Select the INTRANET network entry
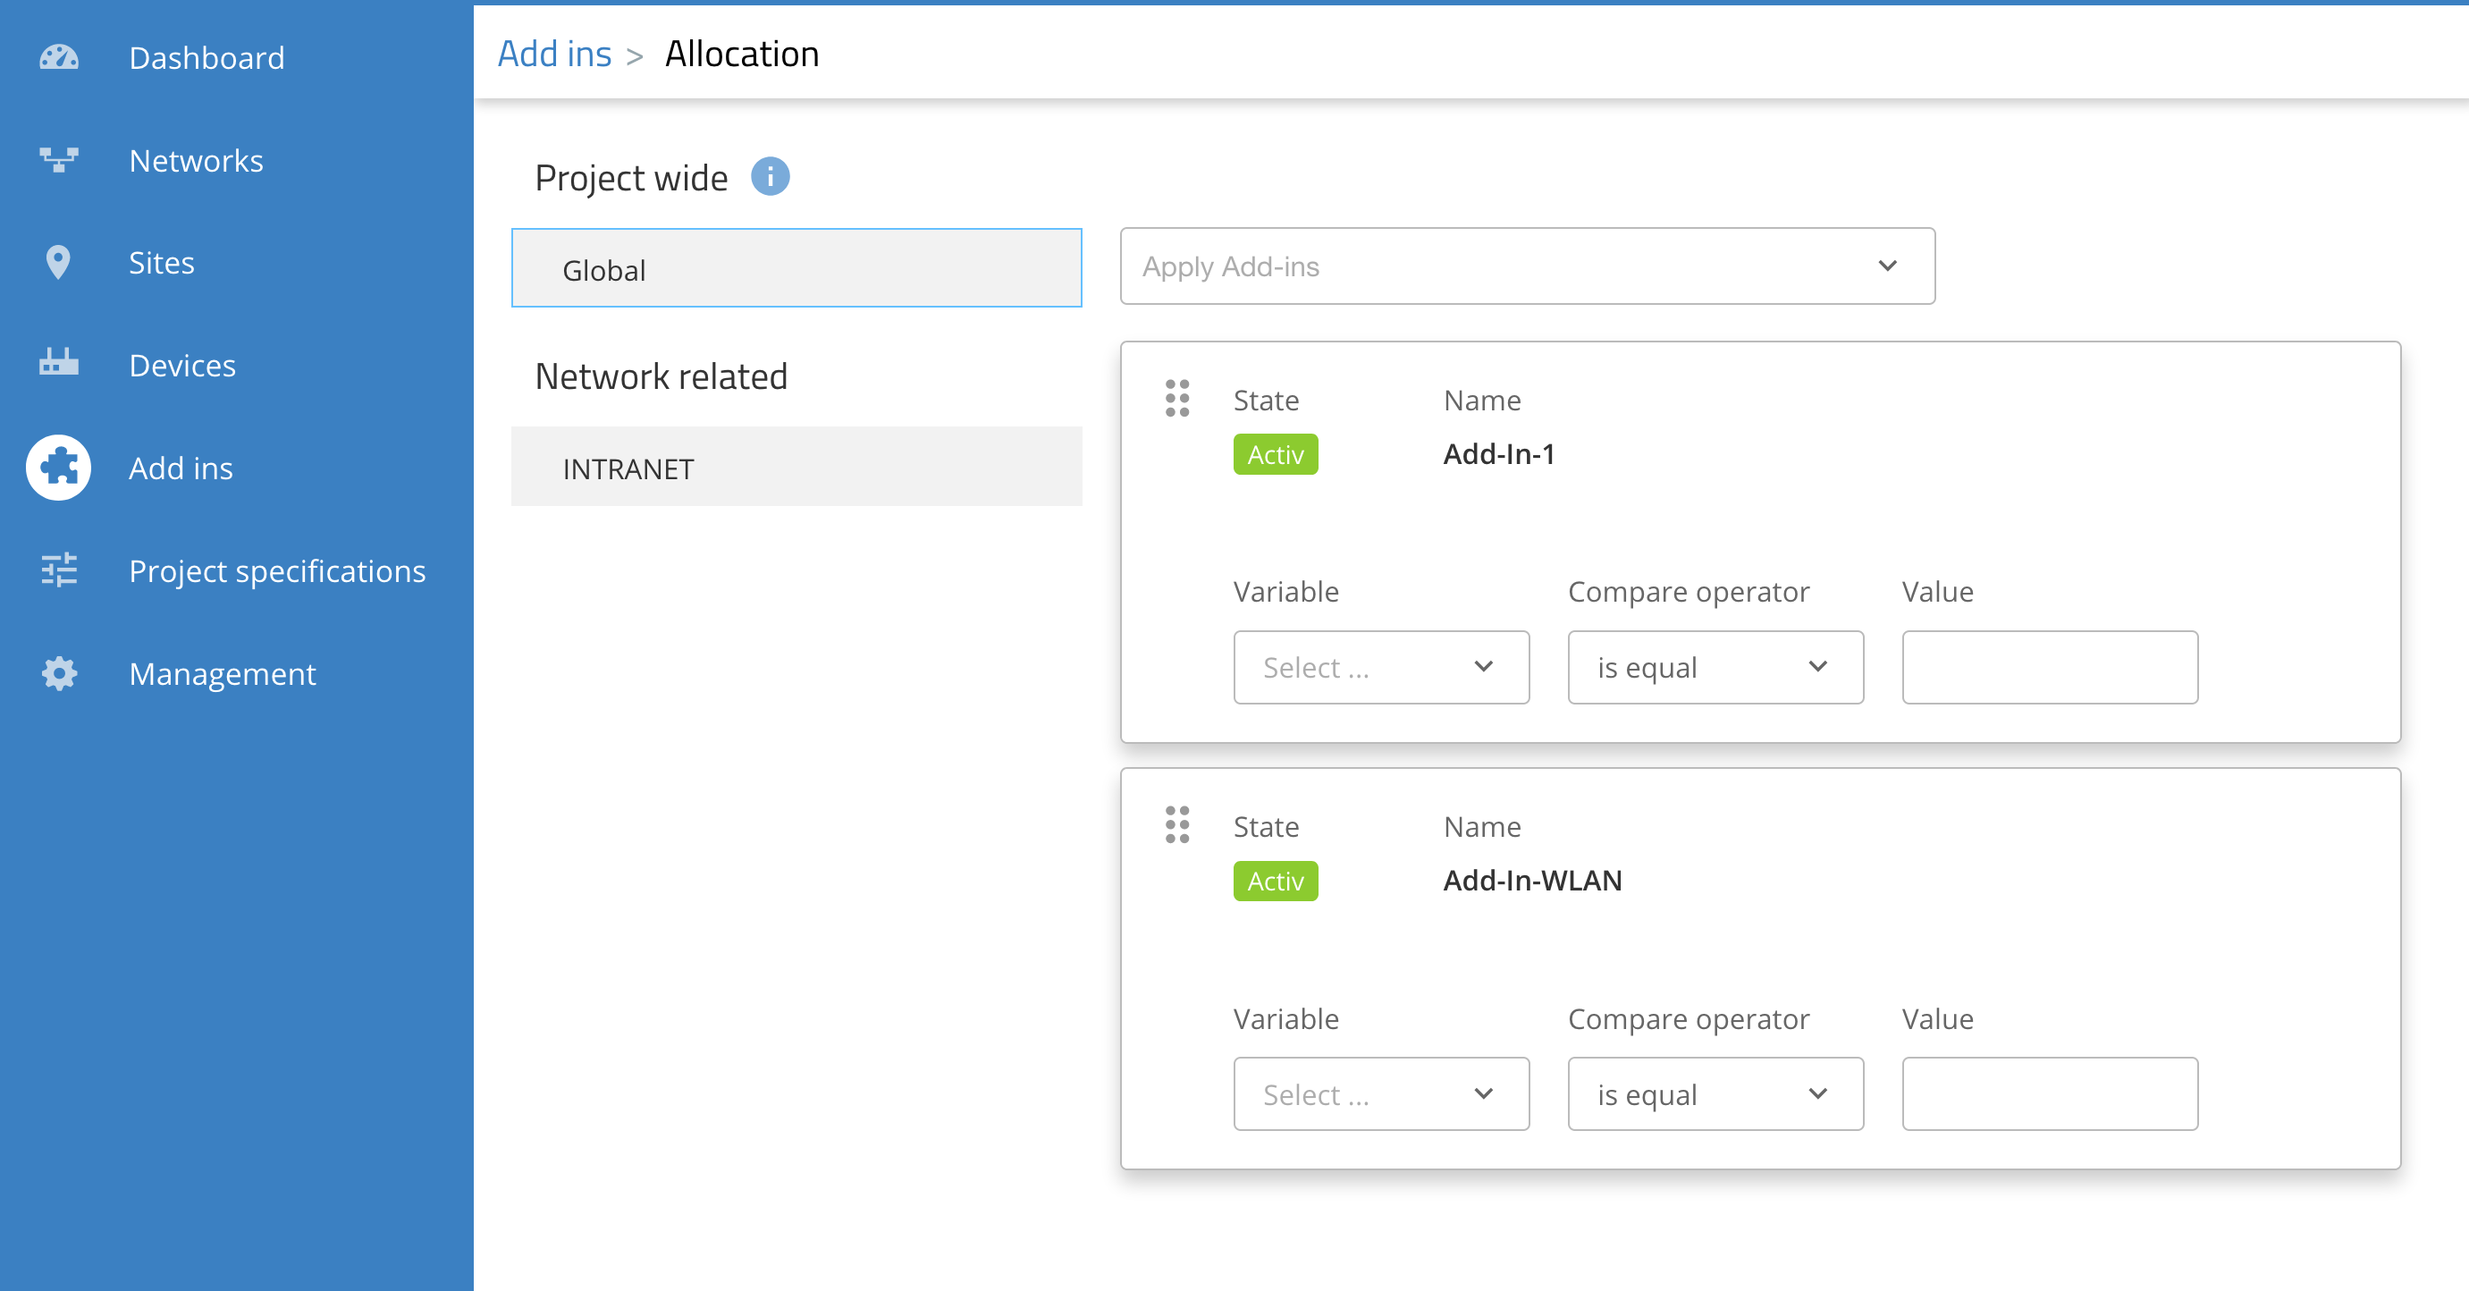The width and height of the screenshot is (2469, 1291). [796, 468]
